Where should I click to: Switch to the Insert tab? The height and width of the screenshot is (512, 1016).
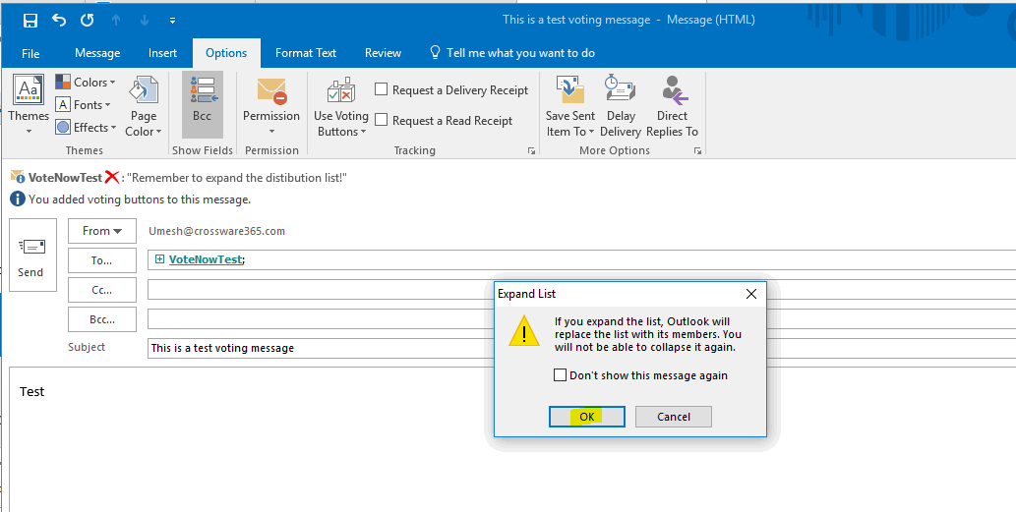(x=162, y=53)
